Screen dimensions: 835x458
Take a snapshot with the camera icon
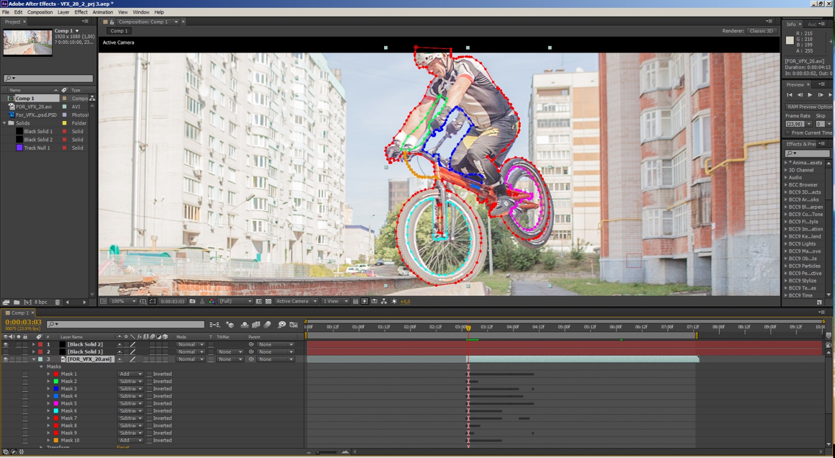click(193, 302)
